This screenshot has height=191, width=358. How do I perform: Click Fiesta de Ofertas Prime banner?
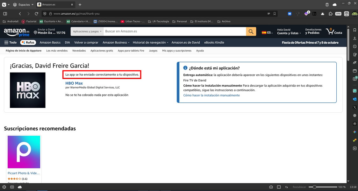click(310, 42)
